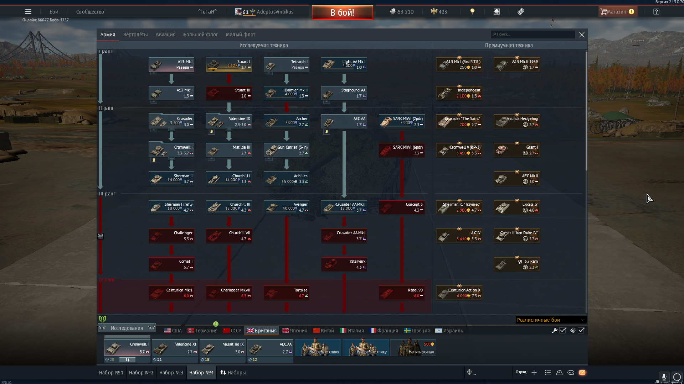Open the hamburger main menu
684x384 pixels.
(28, 12)
